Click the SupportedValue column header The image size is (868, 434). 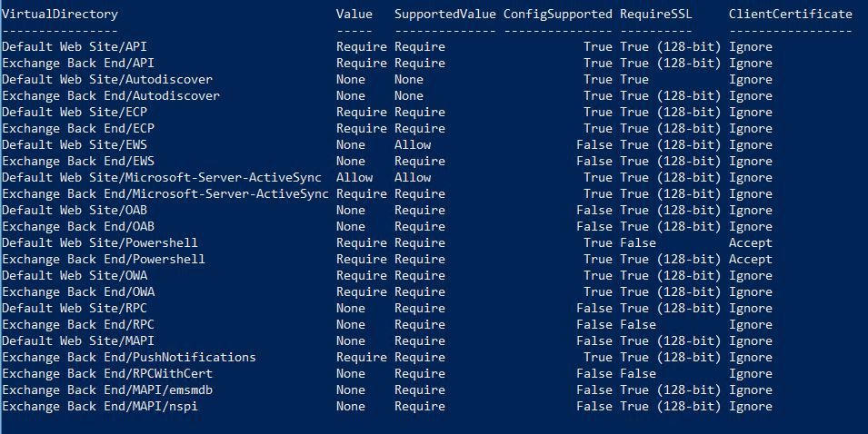pos(444,15)
